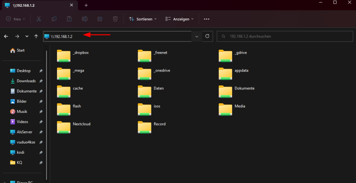Image resolution: width=356 pixels, height=183 pixels.
Task: Go back with the left arrow
Action: tap(6, 36)
